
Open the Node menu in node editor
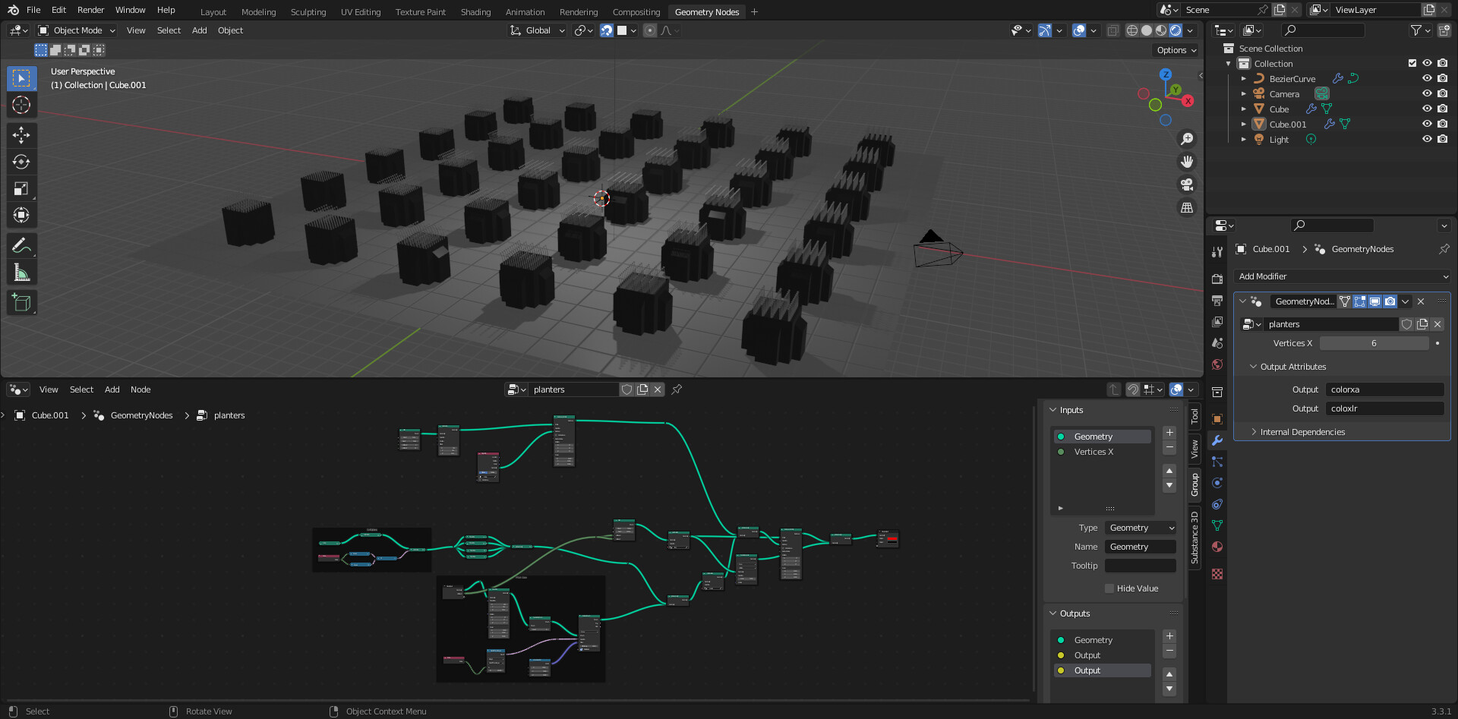tap(140, 389)
